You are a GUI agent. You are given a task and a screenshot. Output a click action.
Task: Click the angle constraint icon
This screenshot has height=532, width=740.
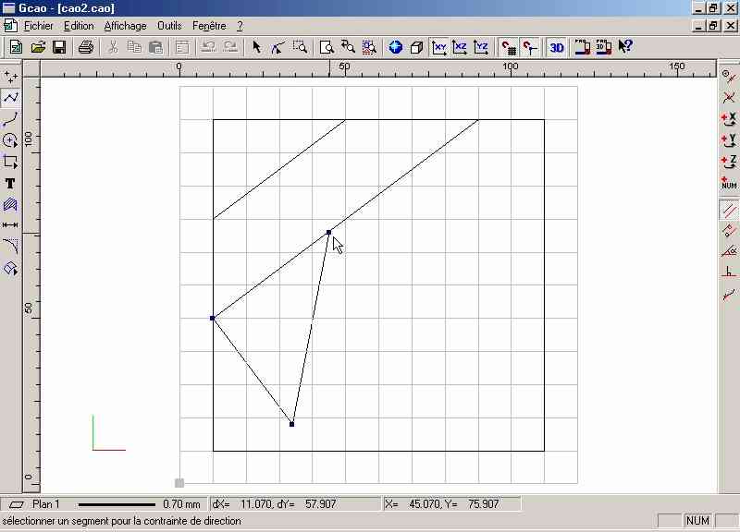[729, 252]
